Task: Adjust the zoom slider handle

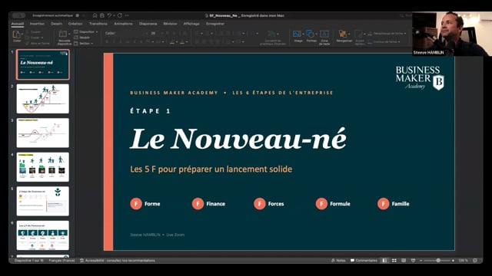Action: coord(438,261)
